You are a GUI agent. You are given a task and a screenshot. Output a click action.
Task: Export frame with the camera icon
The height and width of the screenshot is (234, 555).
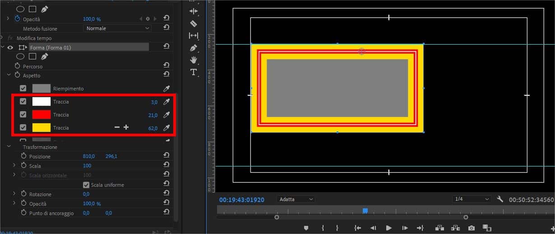472,228
